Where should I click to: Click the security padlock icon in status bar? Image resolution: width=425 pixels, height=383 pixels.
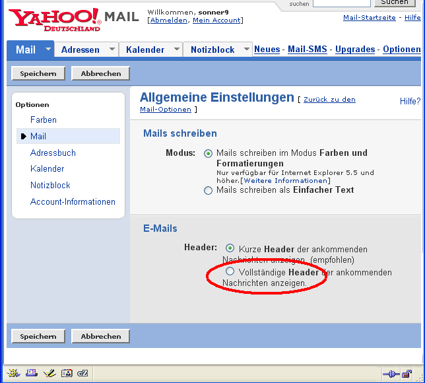(x=407, y=374)
